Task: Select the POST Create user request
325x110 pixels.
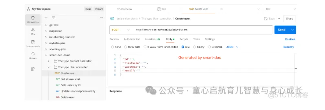Action: pos(74,73)
